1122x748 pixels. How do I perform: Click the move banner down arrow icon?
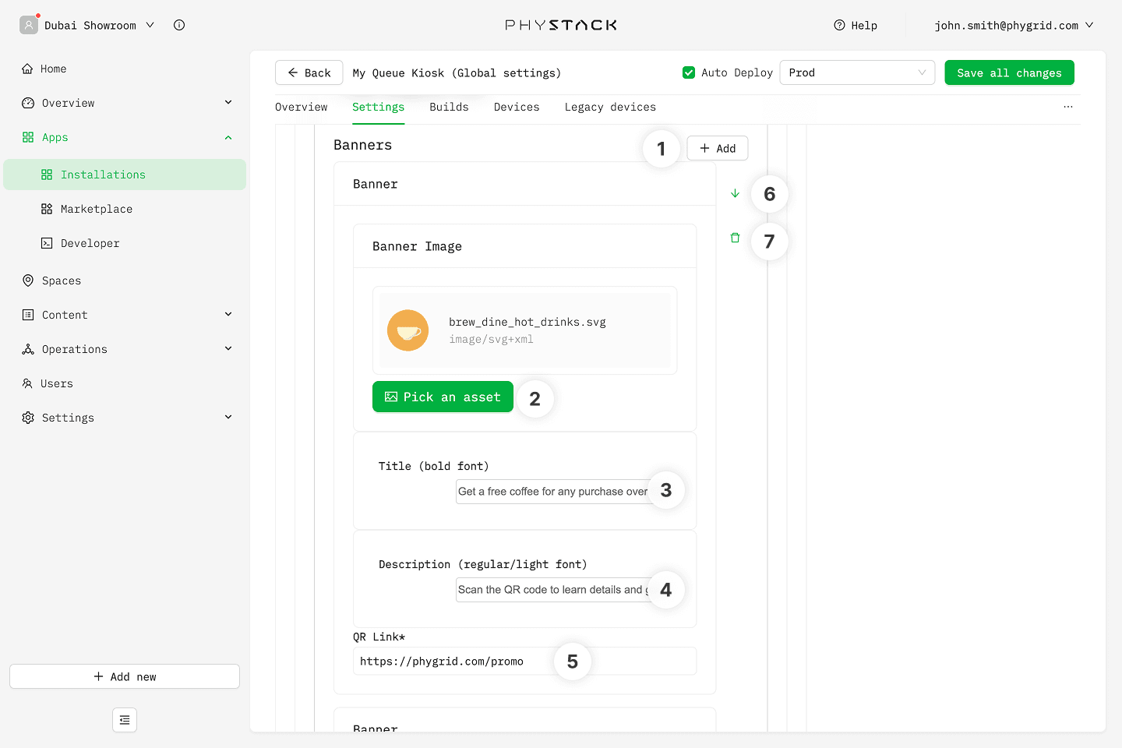point(735,193)
